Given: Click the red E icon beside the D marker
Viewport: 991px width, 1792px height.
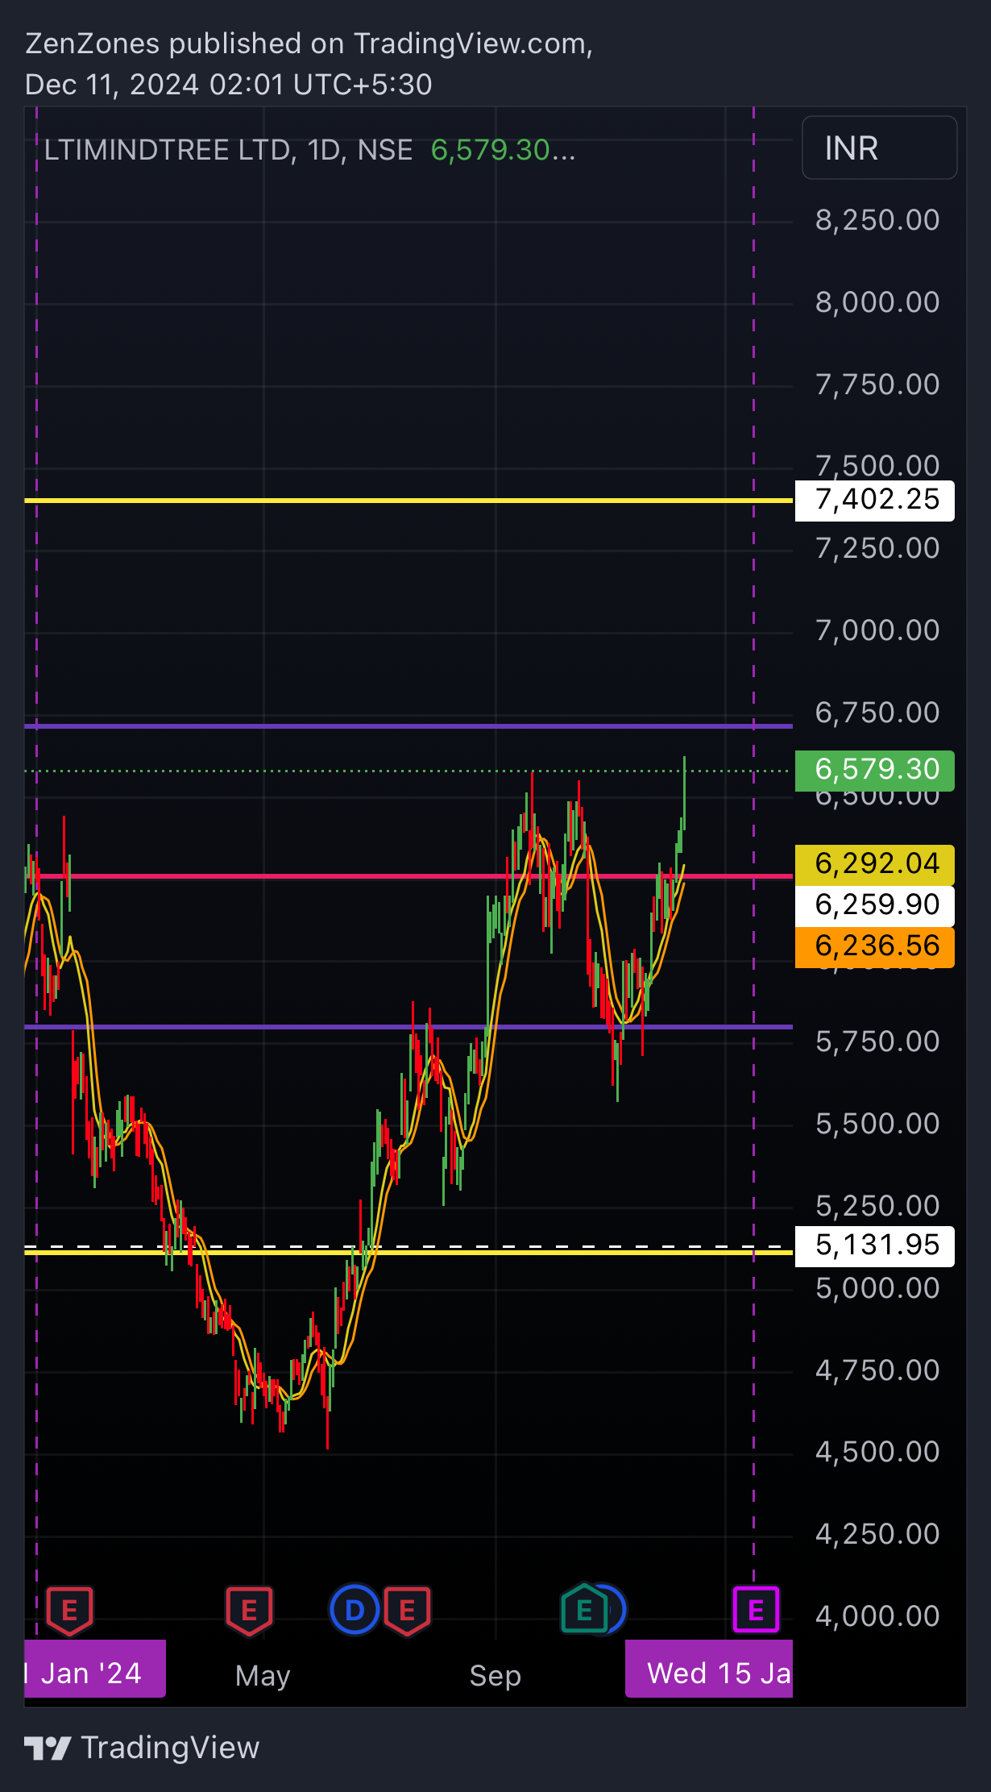Looking at the screenshot, I should tap(408, 1611).
